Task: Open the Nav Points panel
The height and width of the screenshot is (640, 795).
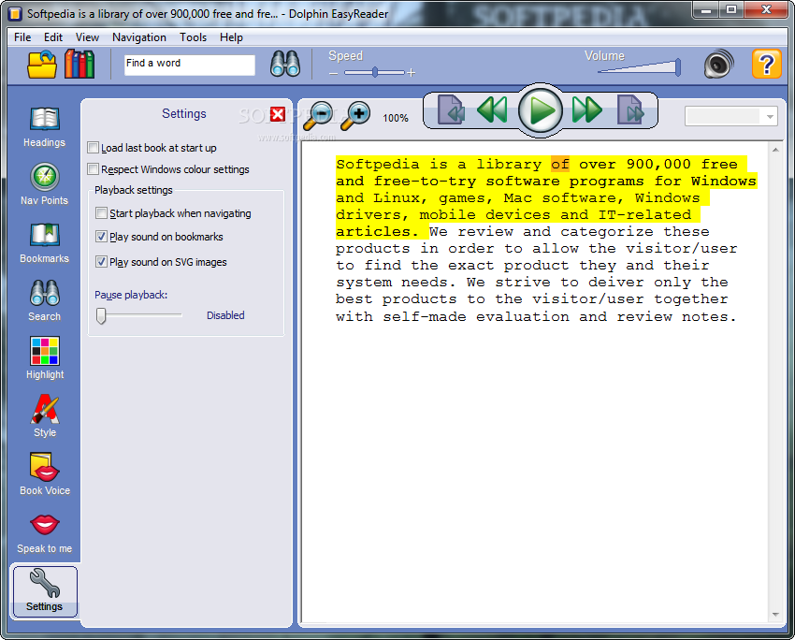Action: point(45,185)
